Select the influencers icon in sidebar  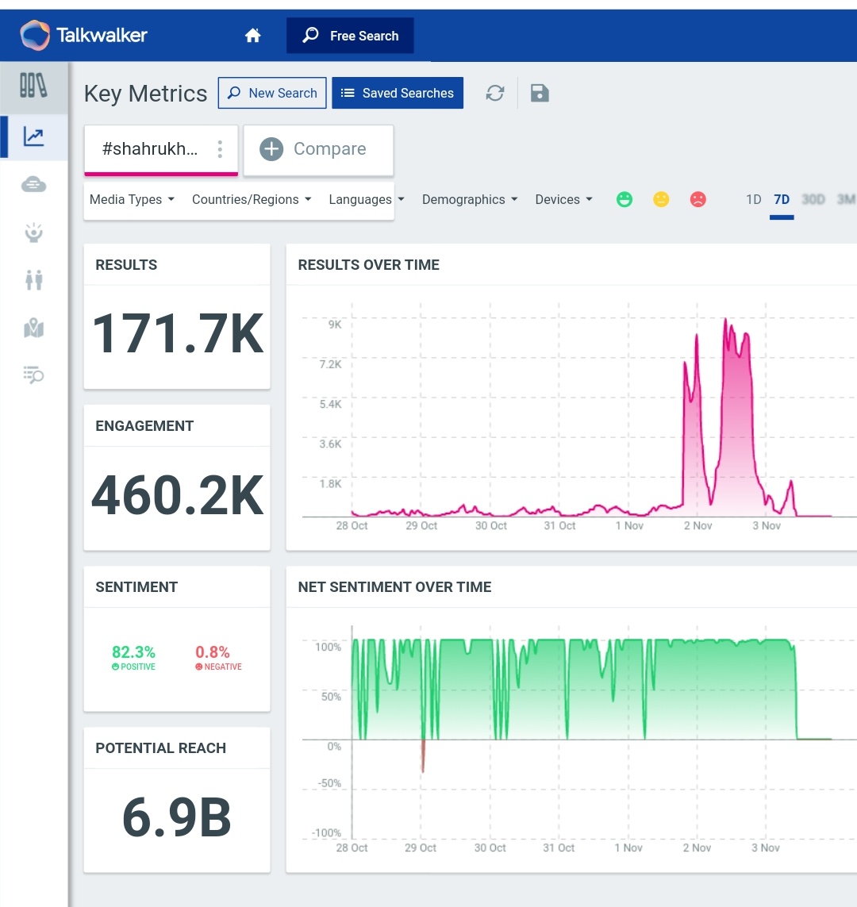coord(33,232)
